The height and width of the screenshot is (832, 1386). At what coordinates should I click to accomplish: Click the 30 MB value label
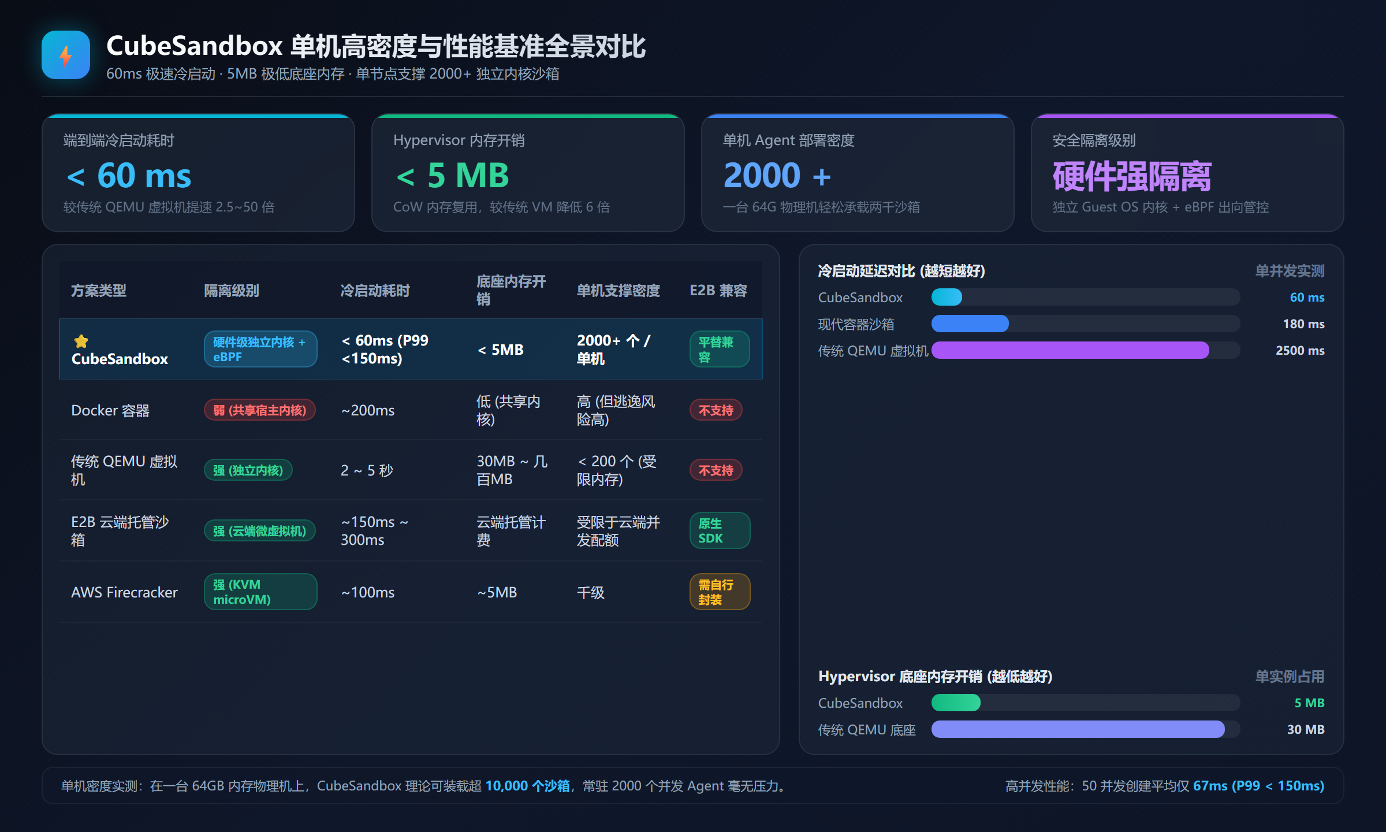(1306, 729)
